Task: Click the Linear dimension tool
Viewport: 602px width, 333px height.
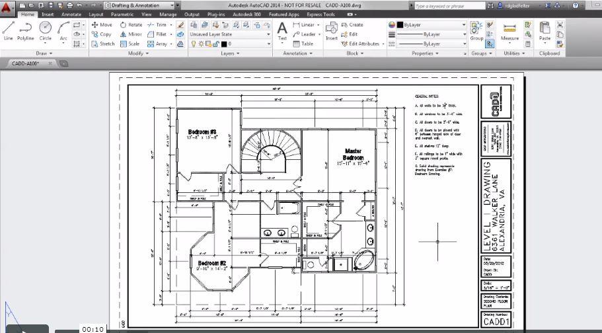Action: (304, 24)
